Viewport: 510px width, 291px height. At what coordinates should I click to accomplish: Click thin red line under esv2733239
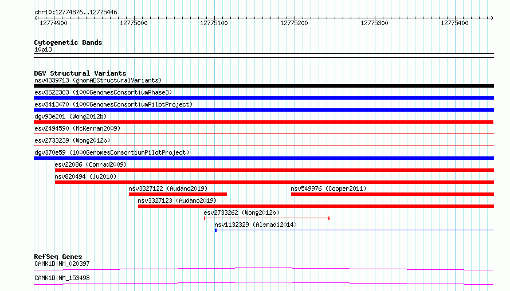pyautogui.click(x=264, y=145)
